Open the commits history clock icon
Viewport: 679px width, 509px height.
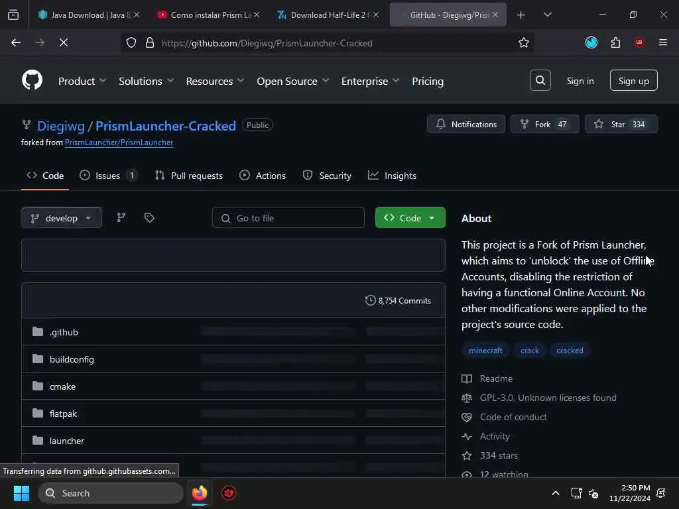(x=370, y=300)
